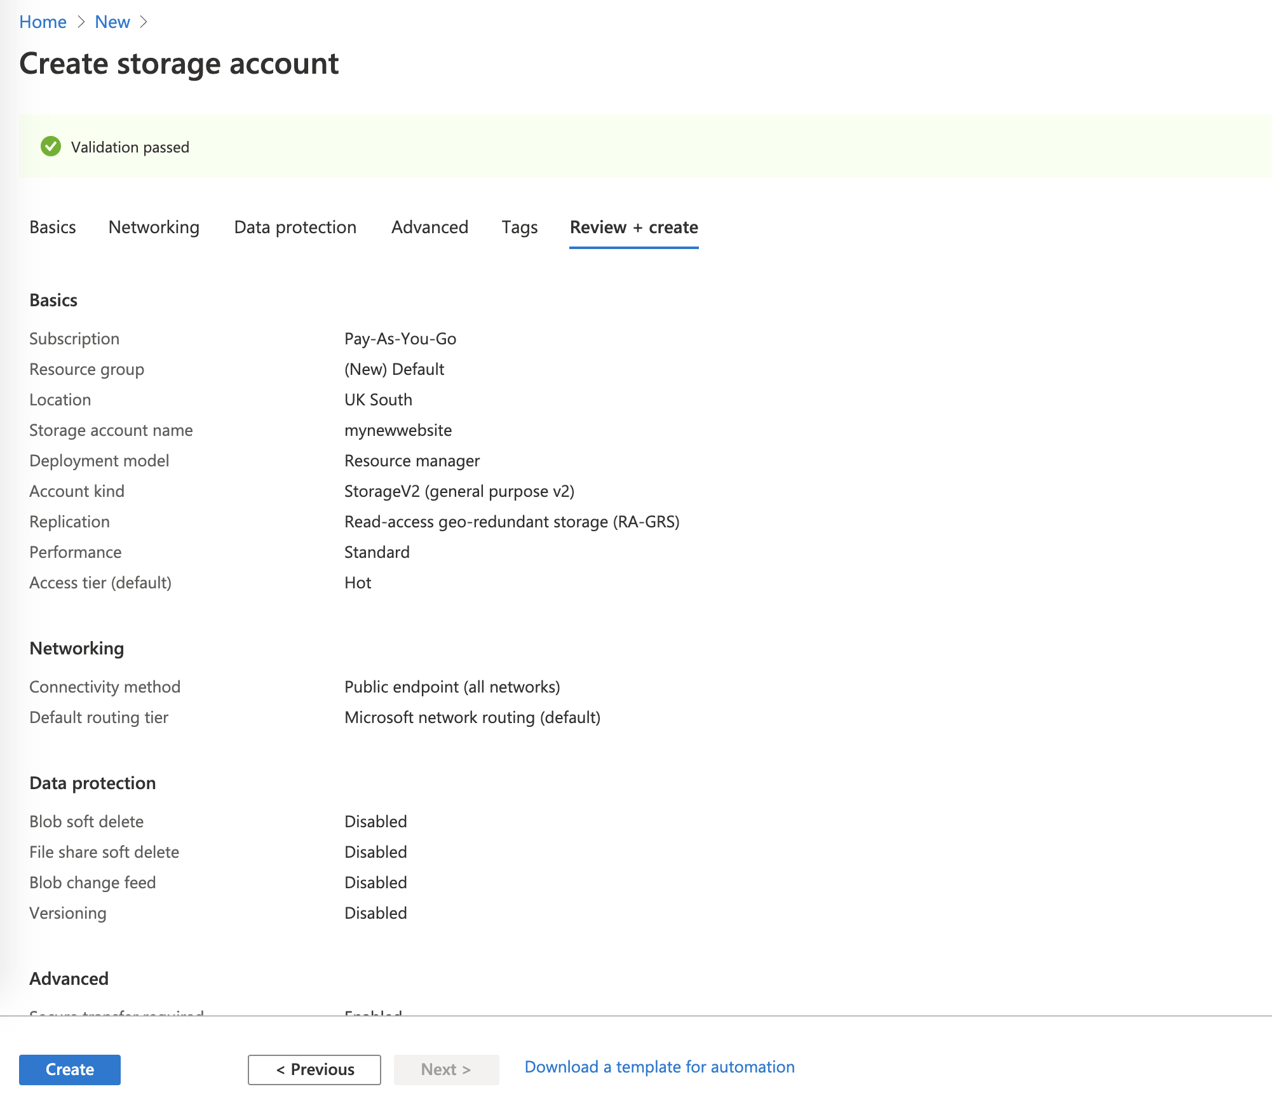Select the Tags tab
Viewport: 1272px width, 1103px height.
point(520,227)
